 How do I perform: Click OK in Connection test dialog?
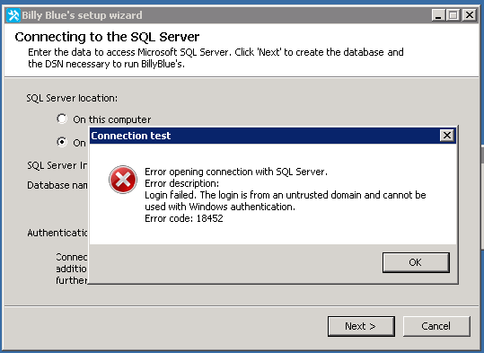click(416, 262)
